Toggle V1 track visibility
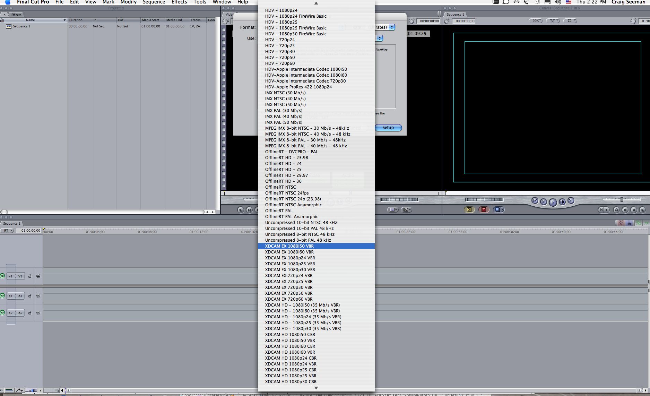This screenshot has height=396, width=650. pyautogui.click(x=2, y=276)
